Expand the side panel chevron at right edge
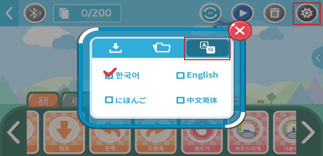 (318, 58)
